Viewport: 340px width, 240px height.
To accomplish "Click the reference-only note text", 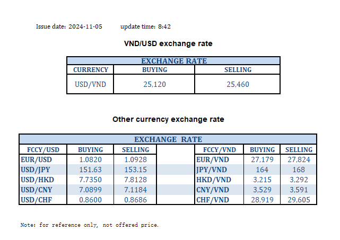I will pyautogui.click(x=89, y=225).
